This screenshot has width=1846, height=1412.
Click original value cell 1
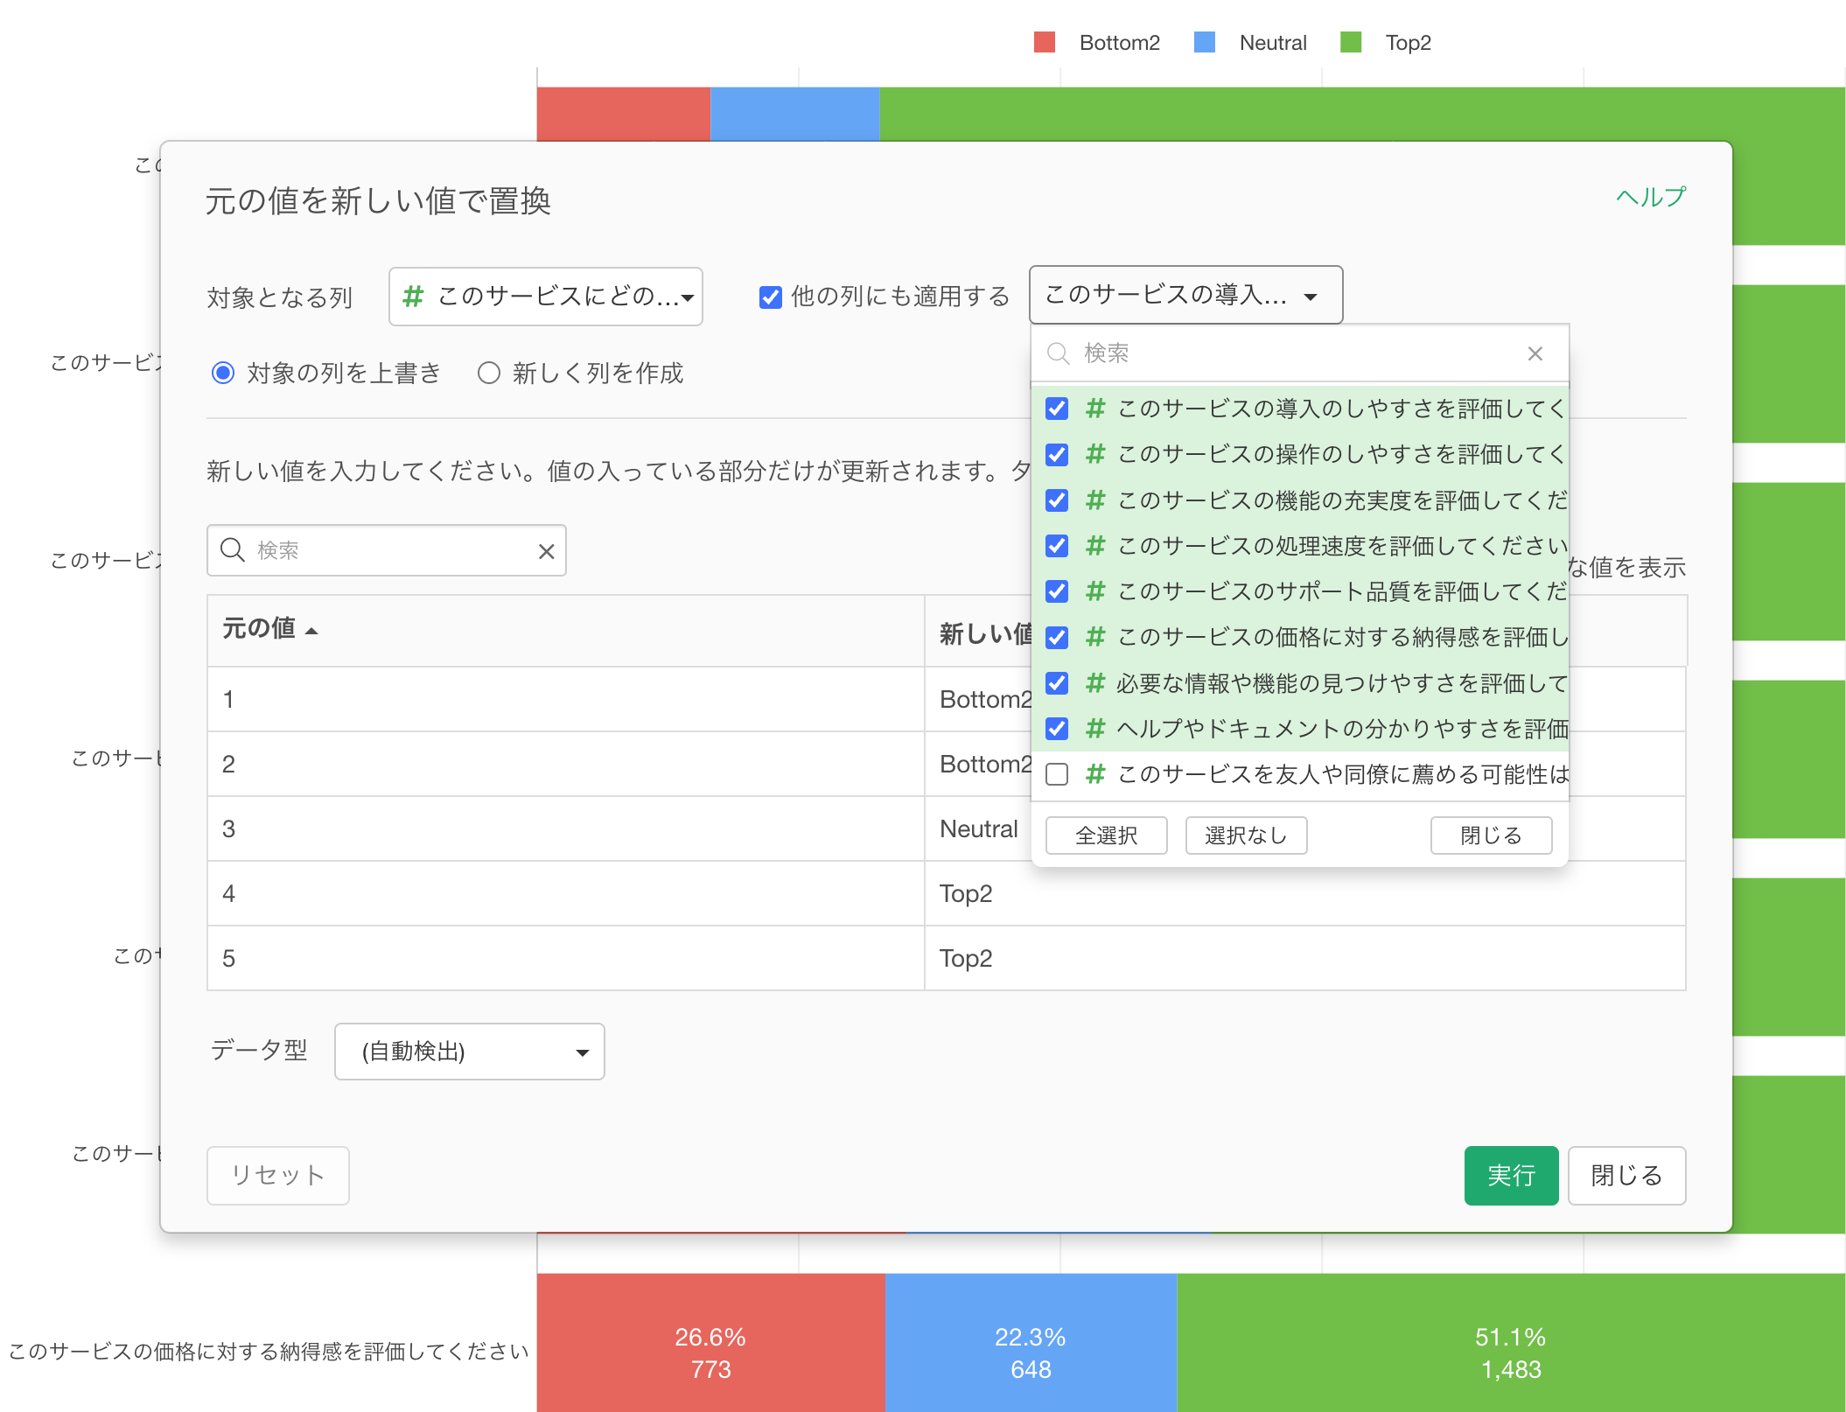566,700
